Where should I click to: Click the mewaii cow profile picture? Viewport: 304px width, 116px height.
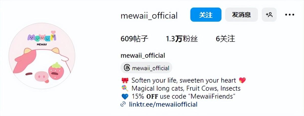pyautogui.click(x=42, y=56)
